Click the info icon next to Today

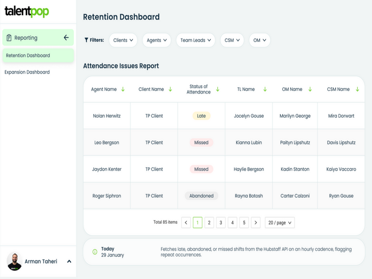coord(94,251)
